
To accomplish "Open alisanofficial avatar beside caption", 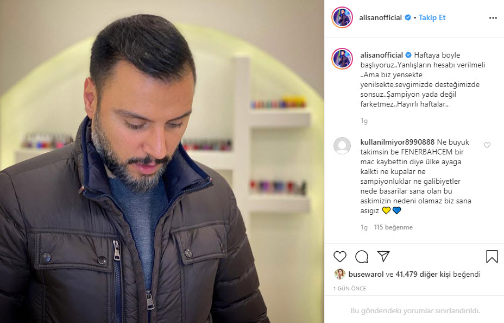I will [342, 59].
